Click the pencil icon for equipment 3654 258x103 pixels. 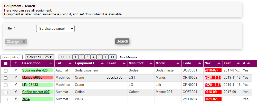point(16,99)
